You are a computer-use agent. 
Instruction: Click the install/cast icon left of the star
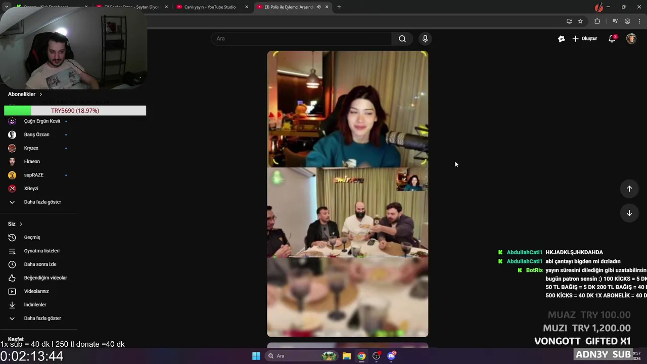[569, 21]
